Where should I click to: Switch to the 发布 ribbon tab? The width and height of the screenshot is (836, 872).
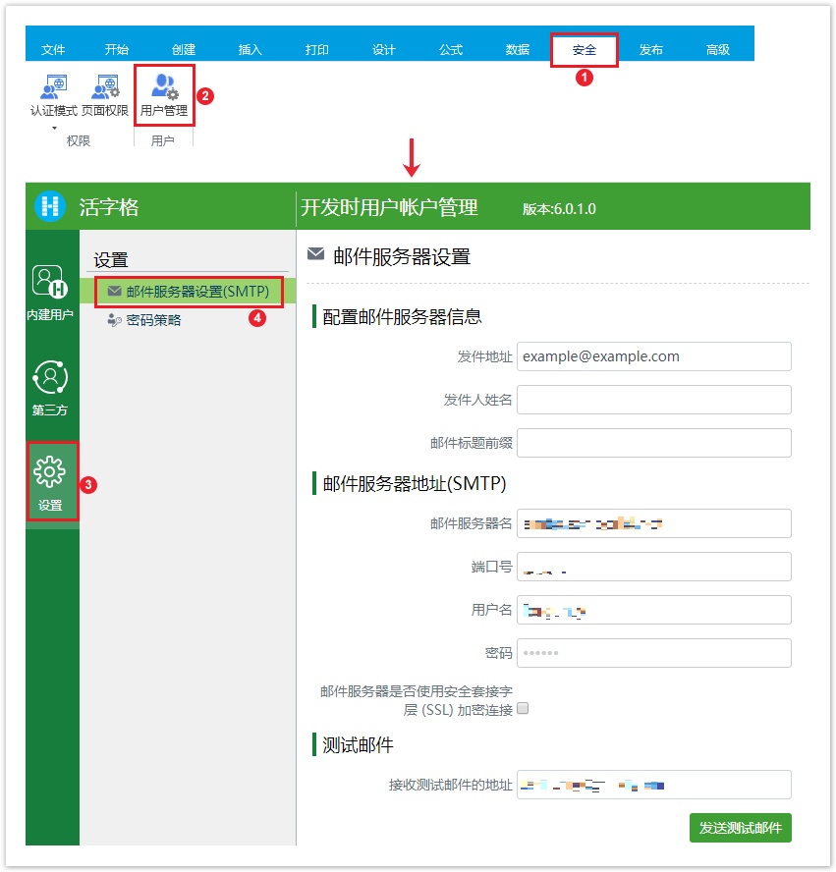(x=650, y=49)
